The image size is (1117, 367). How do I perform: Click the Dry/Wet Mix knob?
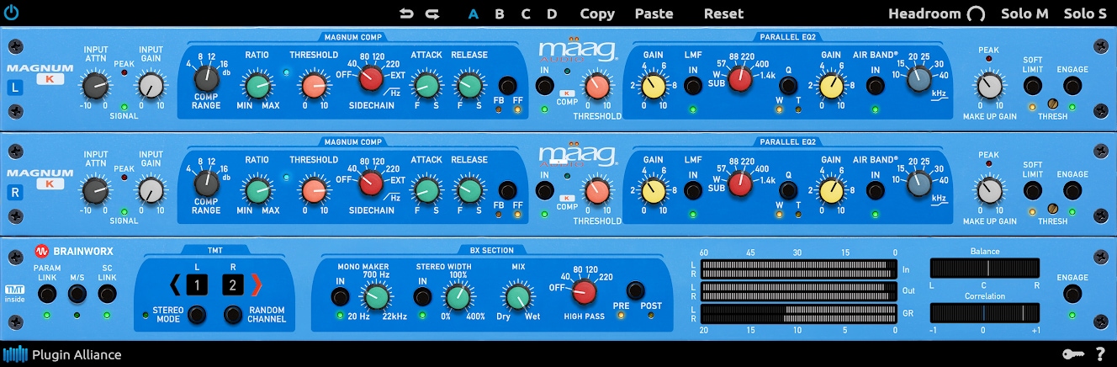517,296
